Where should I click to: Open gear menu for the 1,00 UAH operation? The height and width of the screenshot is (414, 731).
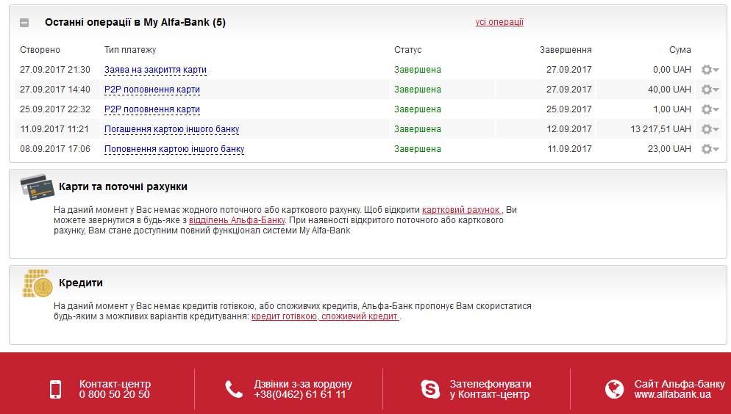click(x=710, y=109)
